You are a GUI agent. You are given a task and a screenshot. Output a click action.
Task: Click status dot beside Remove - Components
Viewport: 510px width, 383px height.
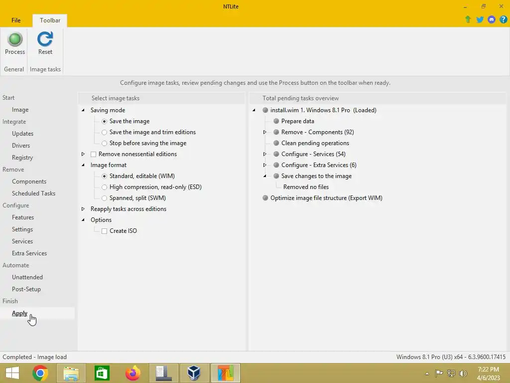(276, 132)
